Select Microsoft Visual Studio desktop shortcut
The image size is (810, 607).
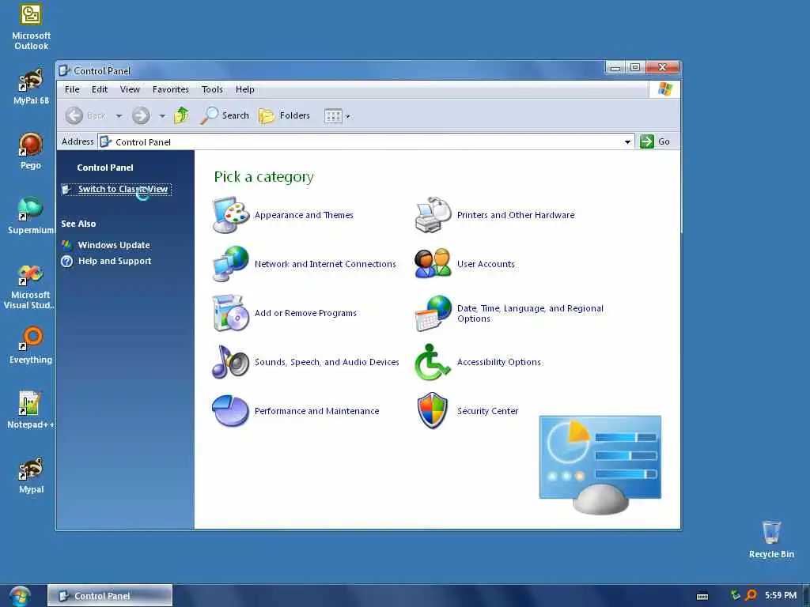[x=30, y=286]
